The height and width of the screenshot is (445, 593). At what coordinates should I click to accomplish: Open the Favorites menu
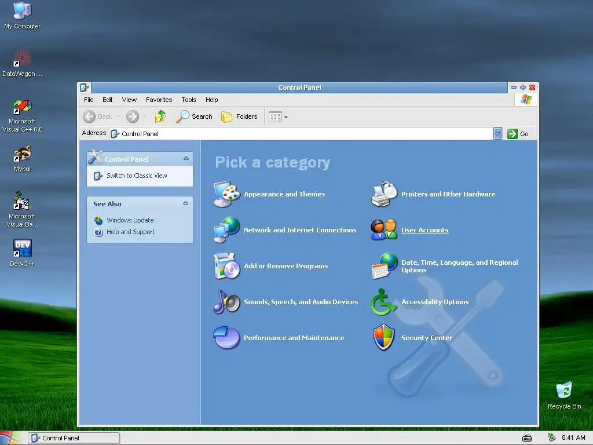click(x=159, y=100)
